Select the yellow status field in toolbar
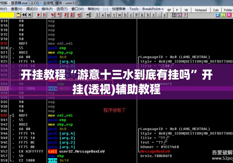 [x=7, y=15]
